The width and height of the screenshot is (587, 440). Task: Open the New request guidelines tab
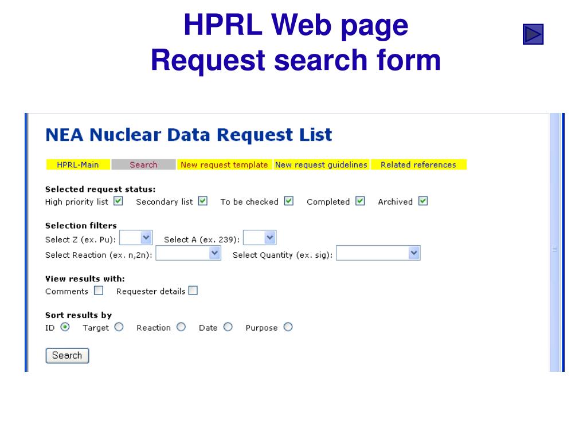(x=321, y=164)
